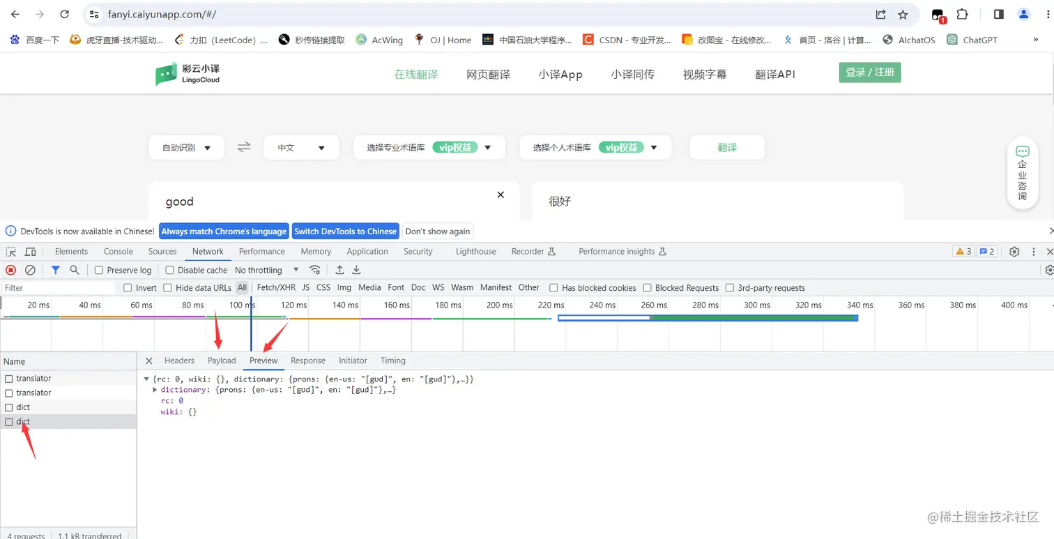Image resolution: width=1054 pixels, height=539 pixels.
Task: Click the export HAR download icon
Action: (356, 270)
